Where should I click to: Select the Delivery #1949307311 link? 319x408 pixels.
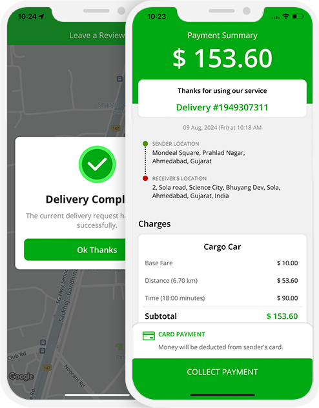tap(222, 107)
